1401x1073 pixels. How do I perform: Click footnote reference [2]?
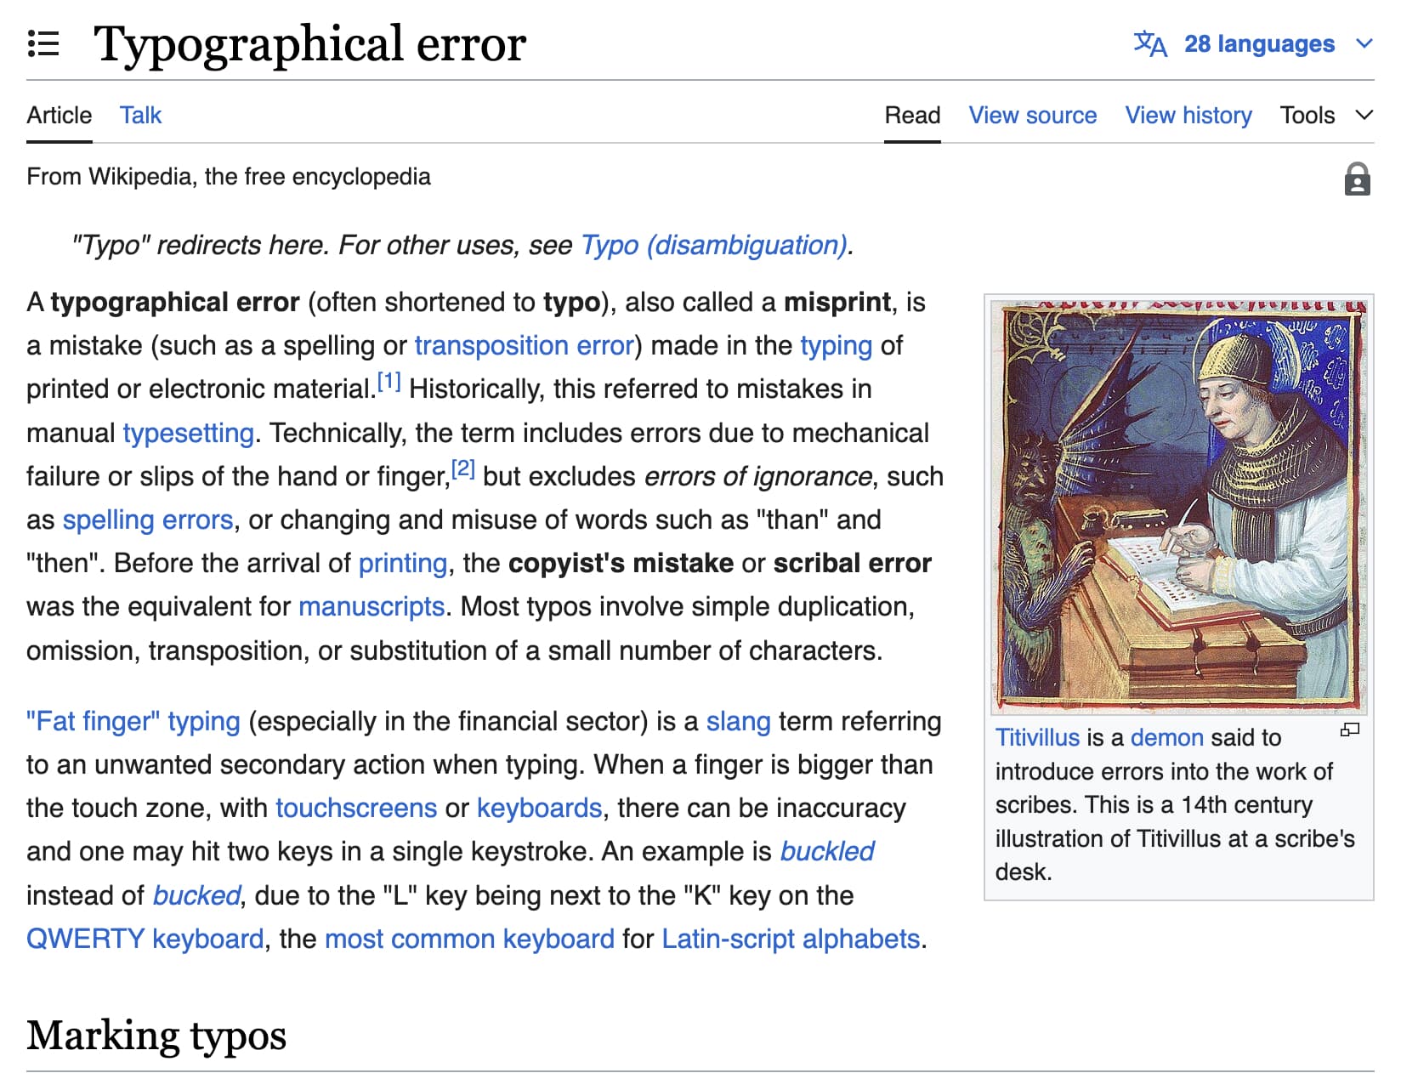(463, 467)
